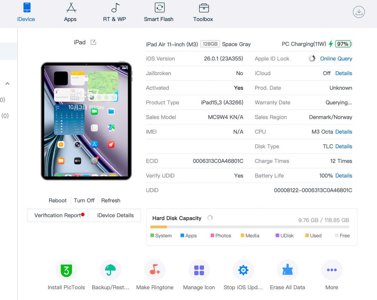
Task: Click the iPad screen preview thumbnail
Action: point(86,121)
